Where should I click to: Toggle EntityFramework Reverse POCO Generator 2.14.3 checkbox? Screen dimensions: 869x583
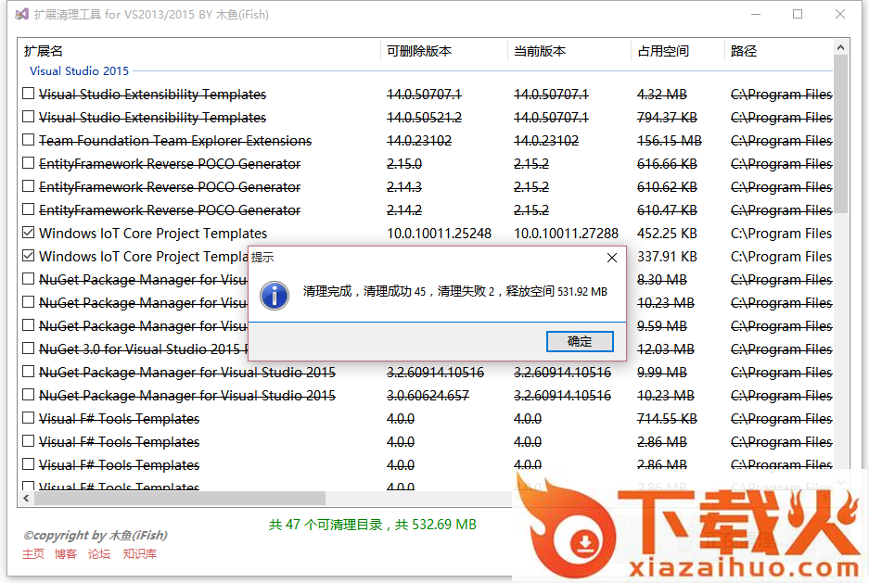coord(28,186)
